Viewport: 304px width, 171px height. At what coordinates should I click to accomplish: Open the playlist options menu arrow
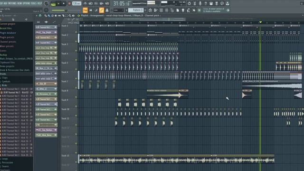tap(37, 16)
